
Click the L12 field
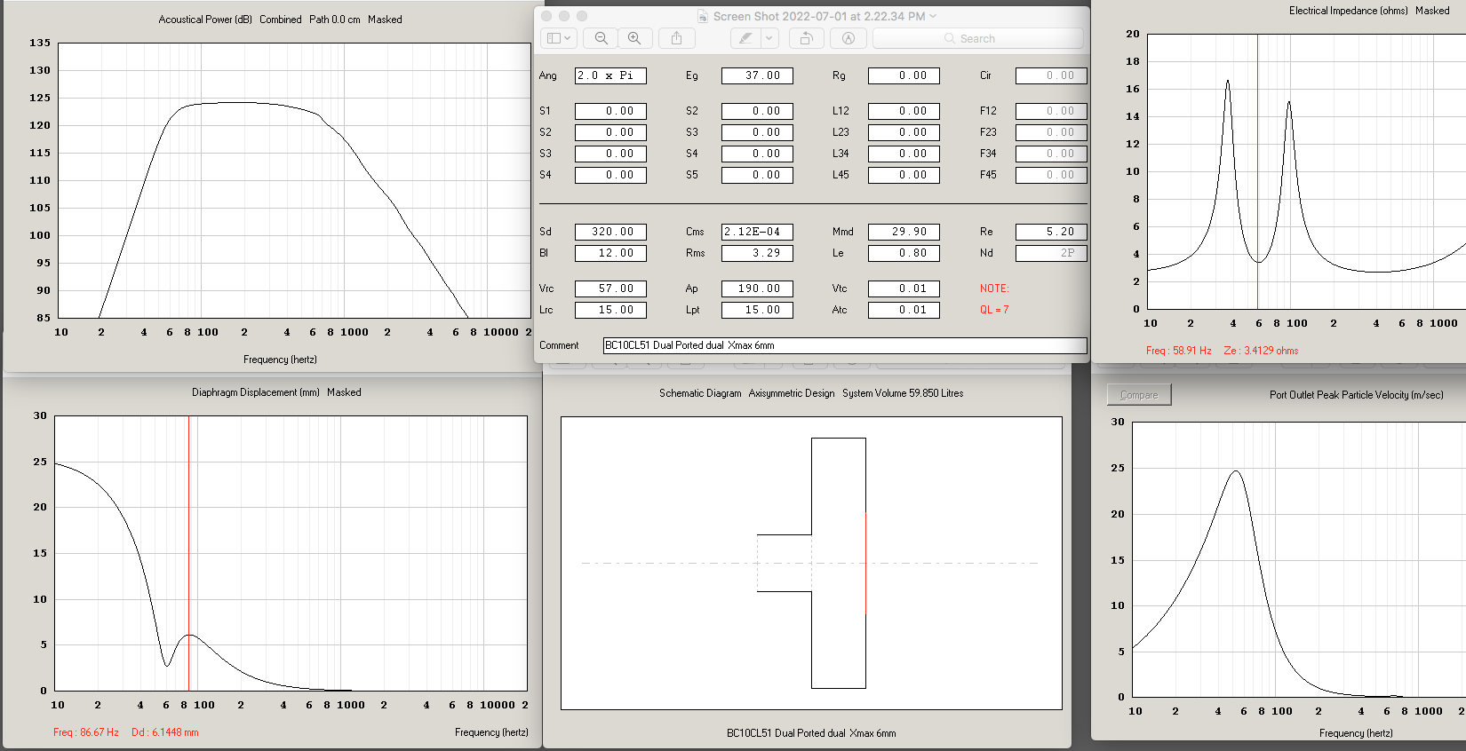point(904,111)
